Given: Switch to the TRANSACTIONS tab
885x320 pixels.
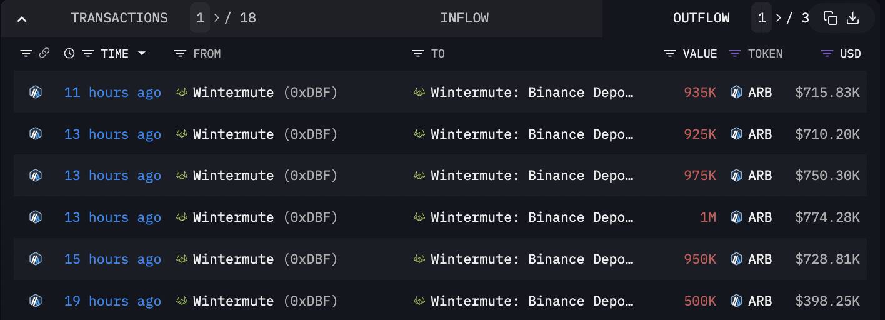Looking at the screenshot, I should tap(119, 18).
